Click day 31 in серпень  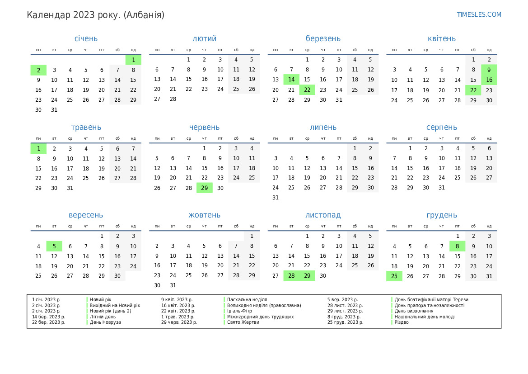[441, 188]
